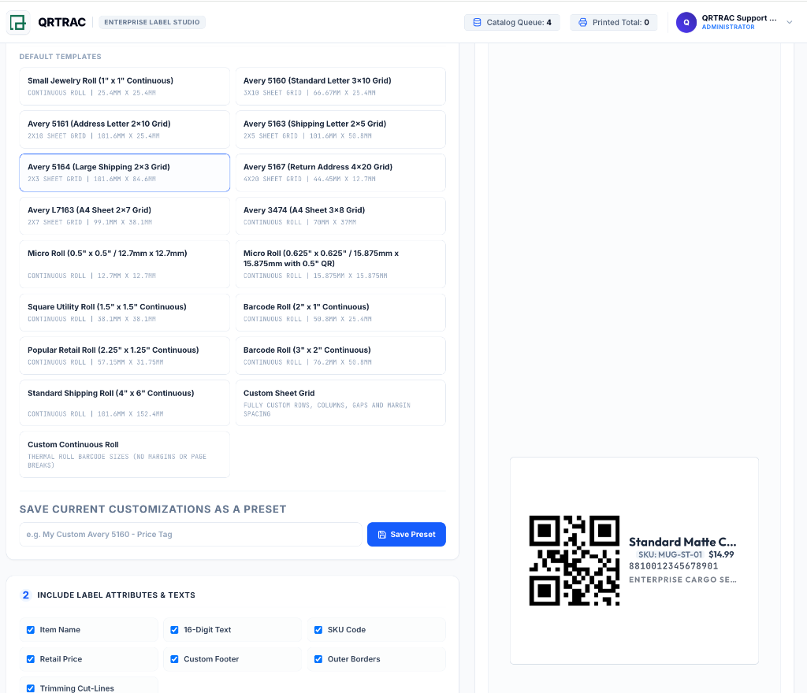Expand the user account dropdown chevron

pyautogui.click(x=790, y=22)
